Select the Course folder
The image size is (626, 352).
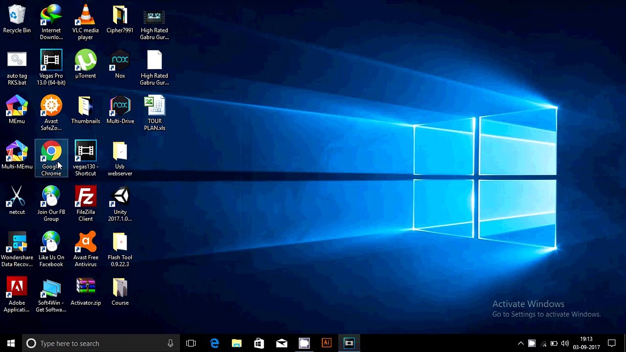pos(120,292)
